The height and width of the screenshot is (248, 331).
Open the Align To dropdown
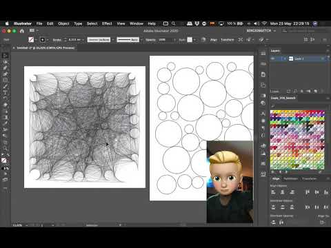pyautogui.click(x=322, y=223)
